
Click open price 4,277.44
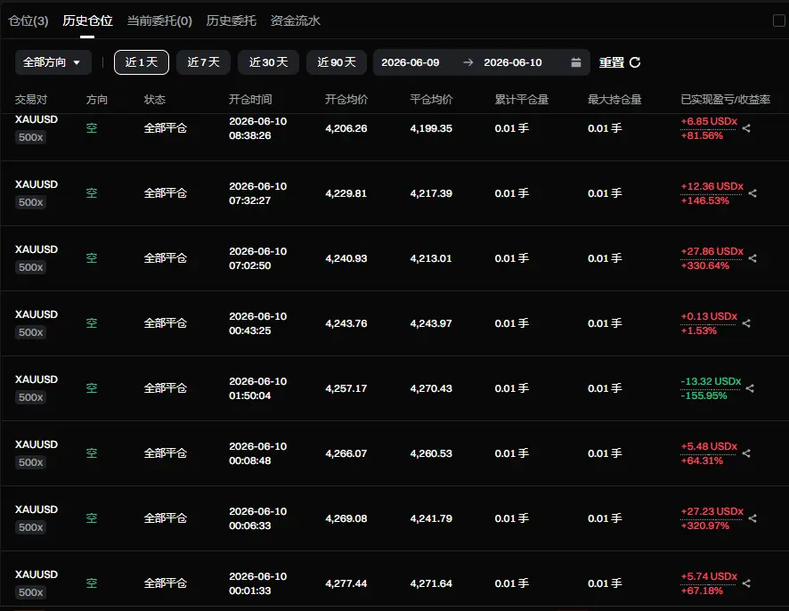[x=346, y=582]
